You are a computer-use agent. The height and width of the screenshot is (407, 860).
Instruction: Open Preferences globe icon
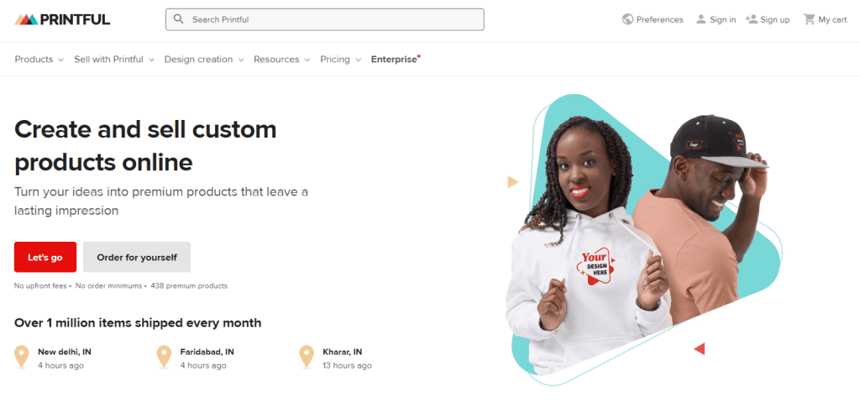click(627, 19)
